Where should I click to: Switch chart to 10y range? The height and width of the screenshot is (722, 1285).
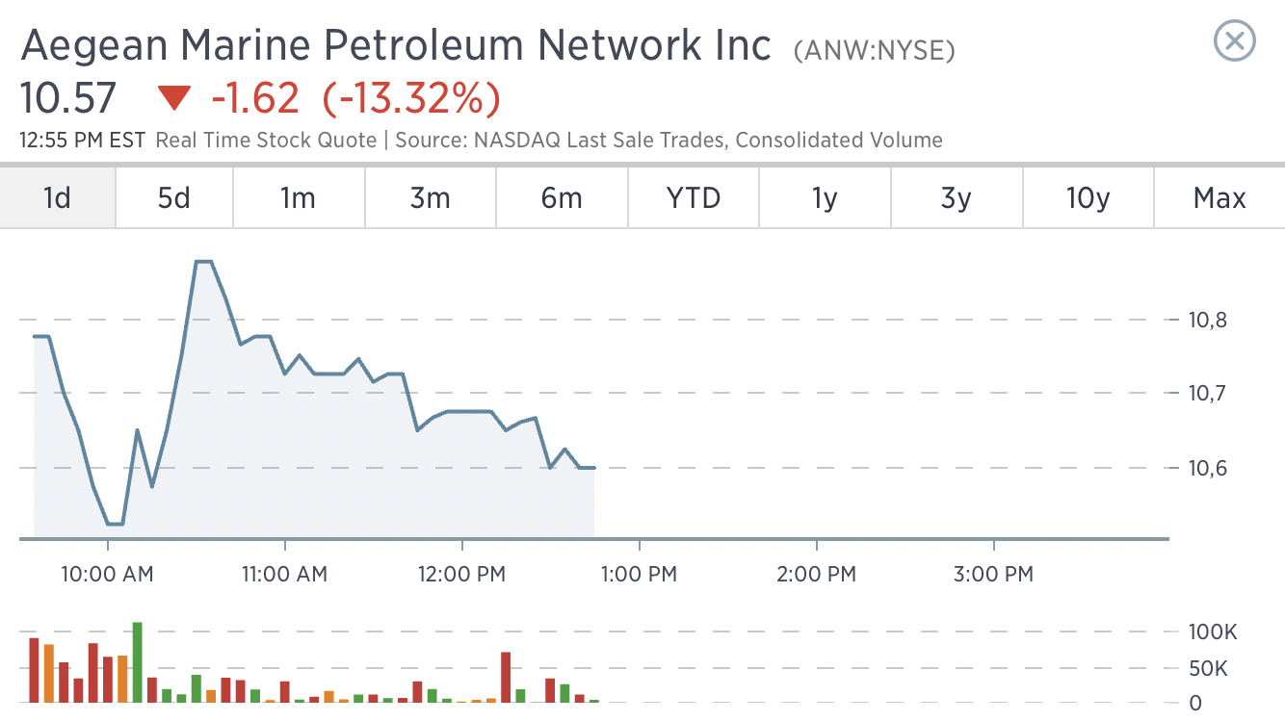point(1088,197)
